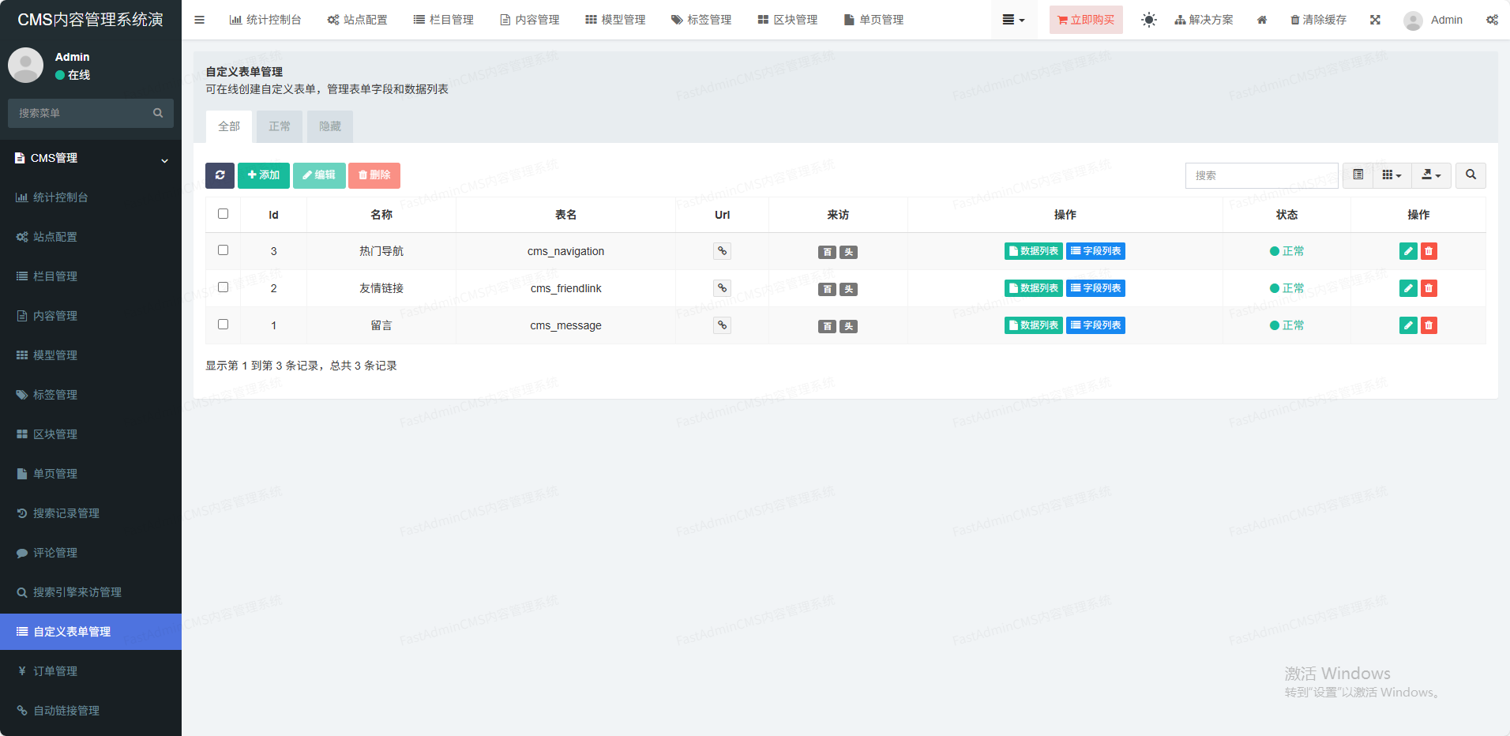Open the columns visibility dropdown
Screen dimensions: 1510x736
coord(1392,175)
